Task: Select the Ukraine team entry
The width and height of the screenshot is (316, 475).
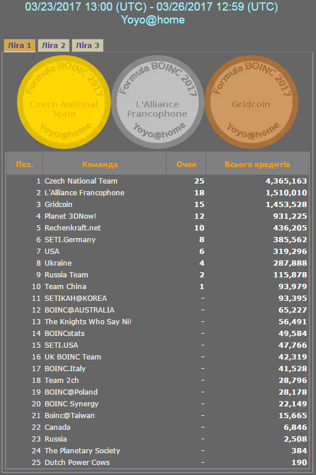Action: [58, 263]
